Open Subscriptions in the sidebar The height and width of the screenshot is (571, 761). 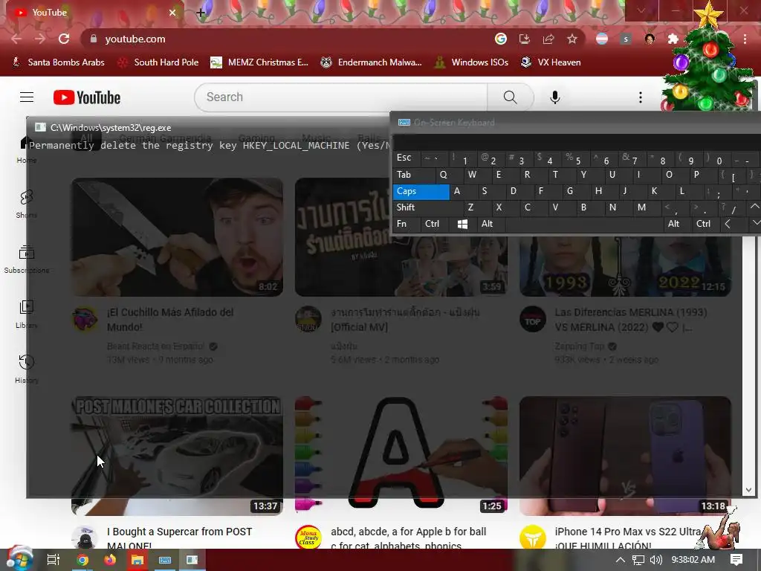[x=26, y=259]
